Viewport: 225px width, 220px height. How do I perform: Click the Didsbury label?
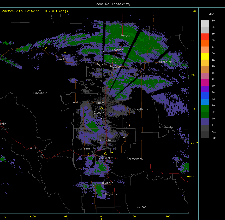100,113
